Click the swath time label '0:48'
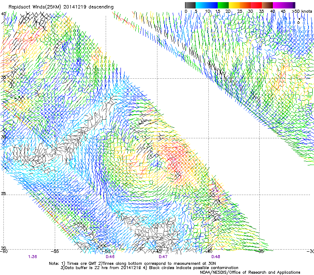This screenshot has height=275, width=314. (216, 257)
